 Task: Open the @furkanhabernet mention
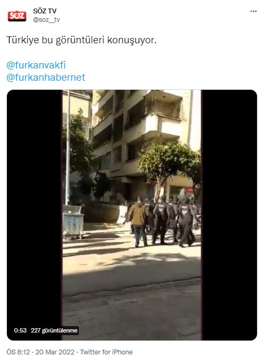click(46, 78)
